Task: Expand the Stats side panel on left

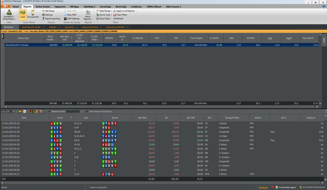Action: coord(2,36)
